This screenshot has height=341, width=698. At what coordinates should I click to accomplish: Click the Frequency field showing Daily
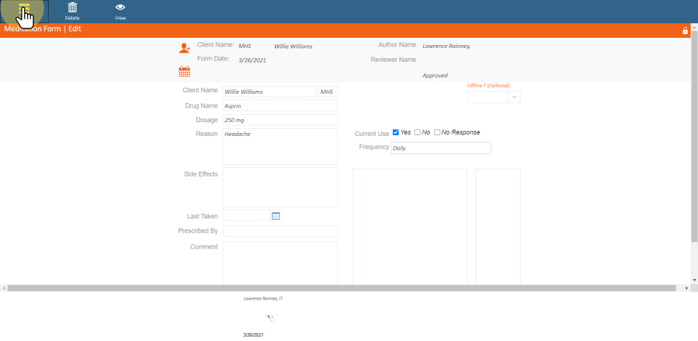pyautogui.click(x=441, y=148)
